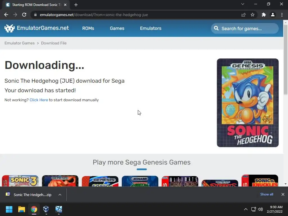288x216 pixels.
Task: Open Chrome three-dot menu
Action: pyautogui.click(x=282, y=15)
